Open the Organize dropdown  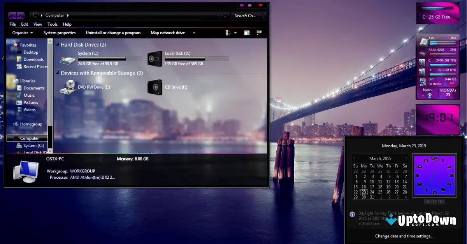click(x=21, y=33)
